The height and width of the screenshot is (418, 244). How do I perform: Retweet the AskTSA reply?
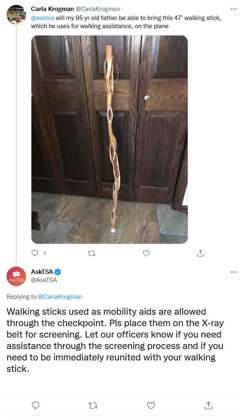(x=93, y=406)
